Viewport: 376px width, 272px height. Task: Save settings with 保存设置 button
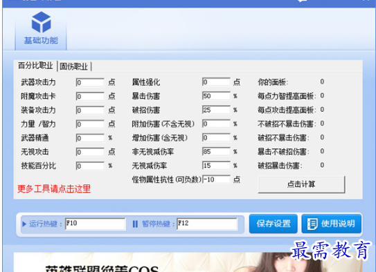click(x=274, y=224)
